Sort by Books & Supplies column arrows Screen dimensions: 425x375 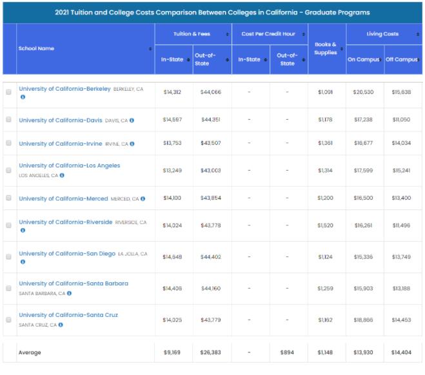coord(342,49)
